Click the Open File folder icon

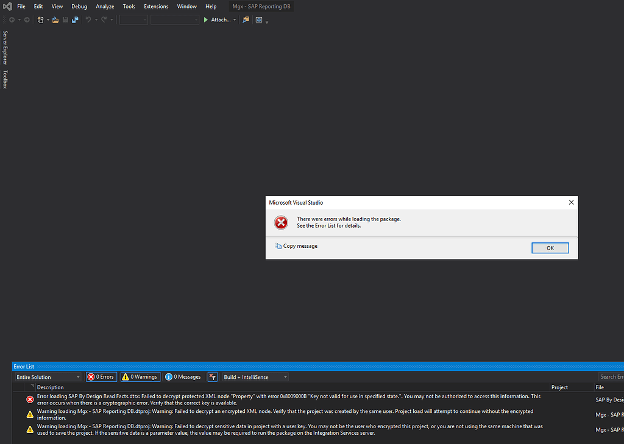[55, 20]
